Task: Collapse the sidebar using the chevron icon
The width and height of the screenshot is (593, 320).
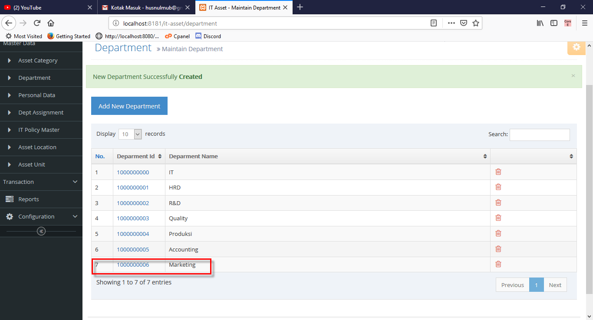Action: [41, 231]
